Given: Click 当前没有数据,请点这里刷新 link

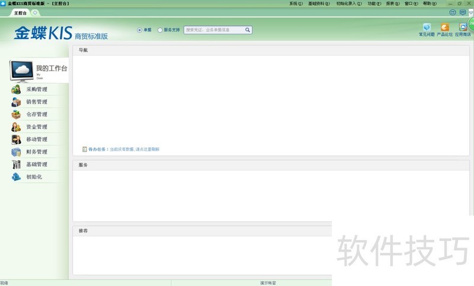Looking at the screenshot, I should [x=134, y=149].
